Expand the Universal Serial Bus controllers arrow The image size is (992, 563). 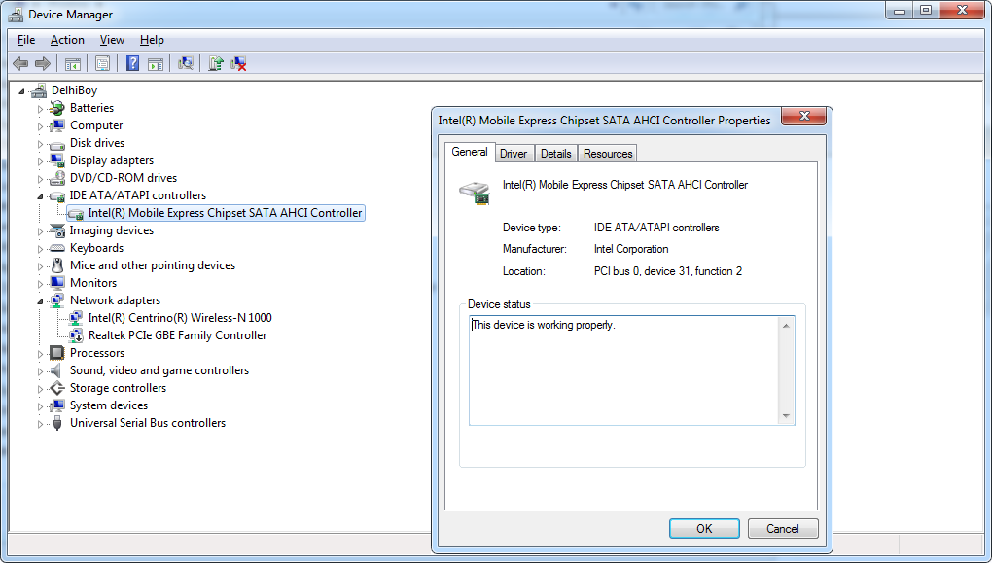(41, 424)
